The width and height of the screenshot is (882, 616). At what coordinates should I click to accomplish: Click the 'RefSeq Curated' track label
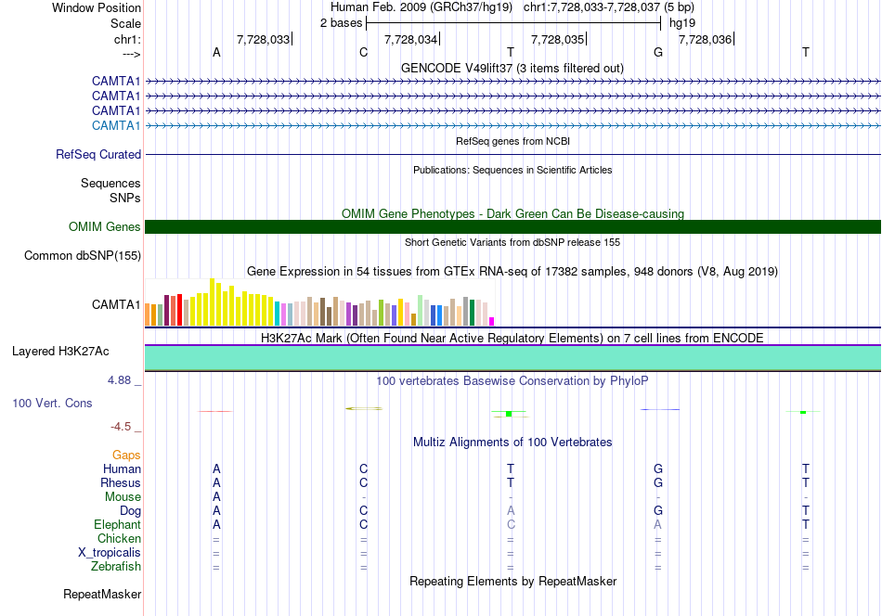97,154
